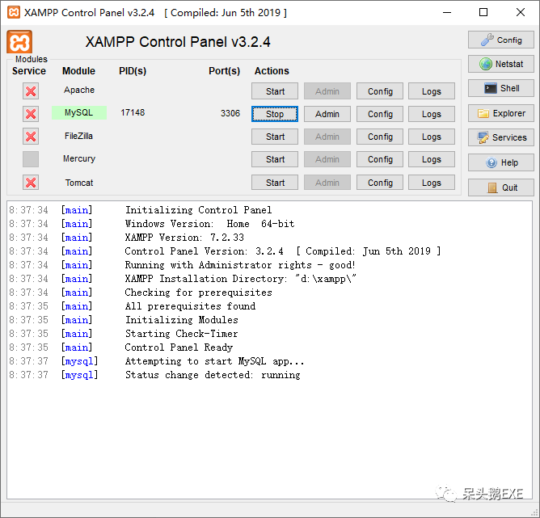Open Explorer folder button
Viewport: 540px width, 518px height.
[x=500, y=113]
